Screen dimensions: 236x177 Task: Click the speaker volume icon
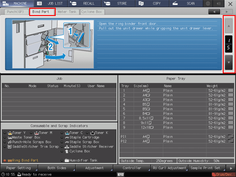[x=219, y=3]
